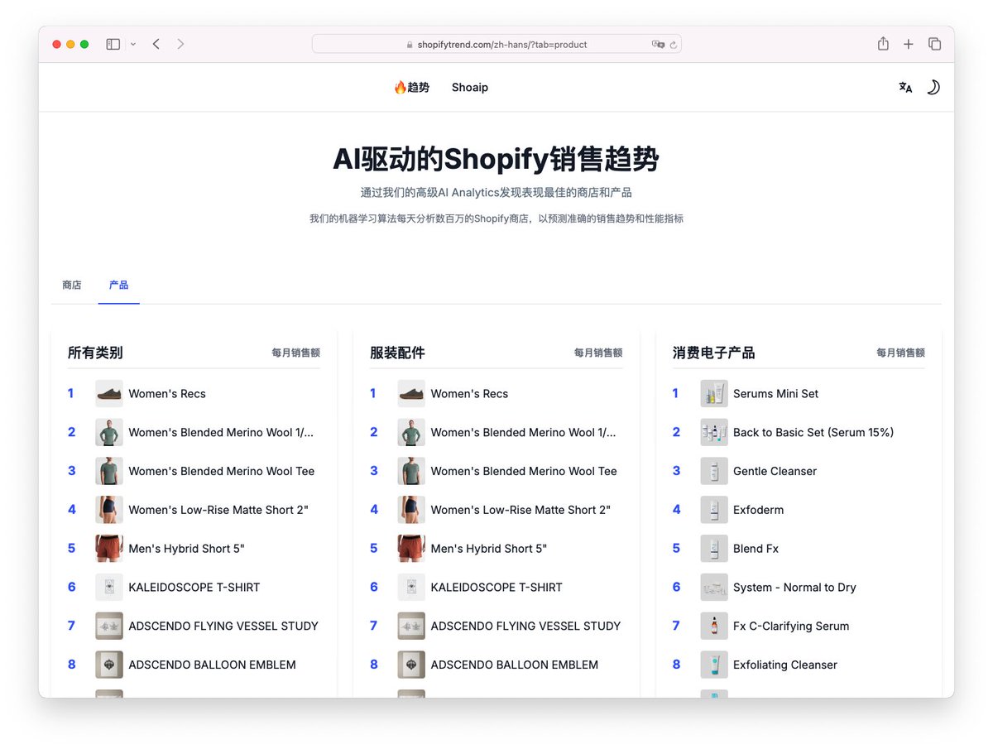Open Back to Basic Set (Serum 15%)
Screen dimensions: 993x749
813,433
